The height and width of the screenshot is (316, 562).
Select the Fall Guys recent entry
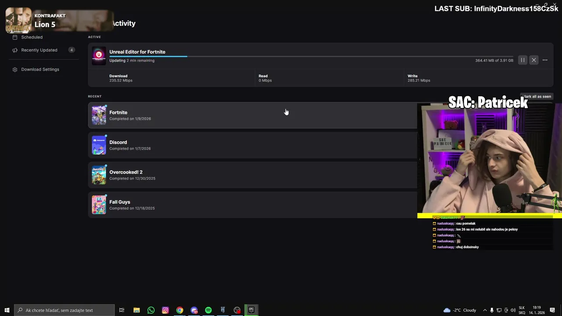point(252,205)
